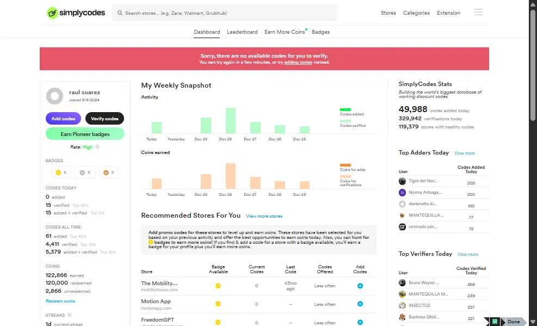Click conrrado user avatar
Viewport: 537px width, 326px height.
(403, 227)
